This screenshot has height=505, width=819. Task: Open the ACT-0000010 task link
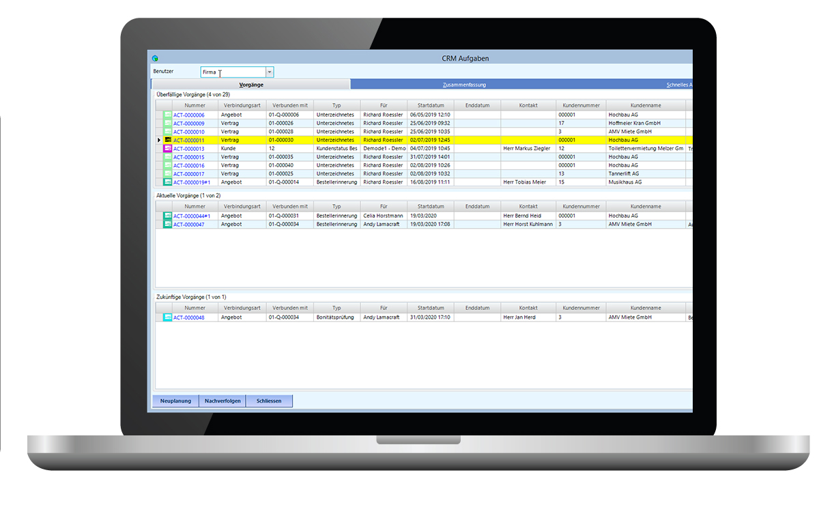click(188, 132)
